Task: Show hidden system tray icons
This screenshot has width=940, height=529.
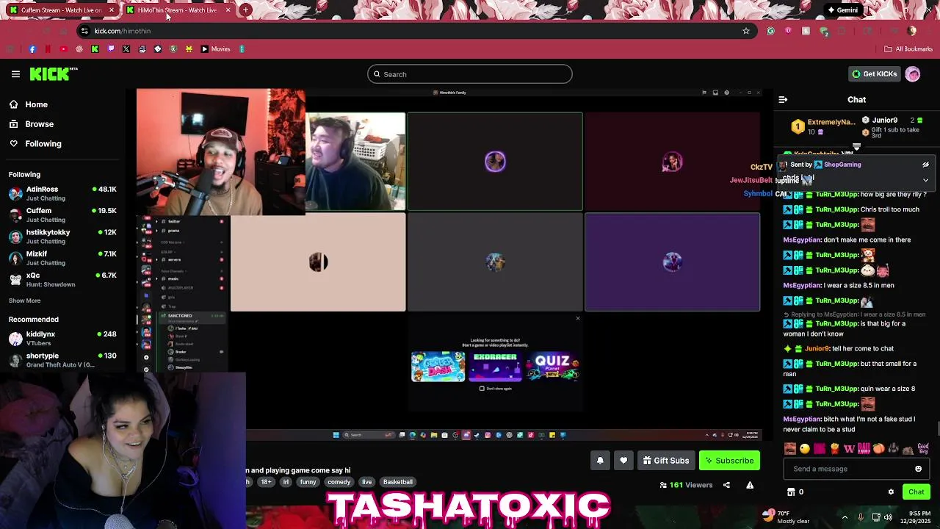Action: point(845,517)
